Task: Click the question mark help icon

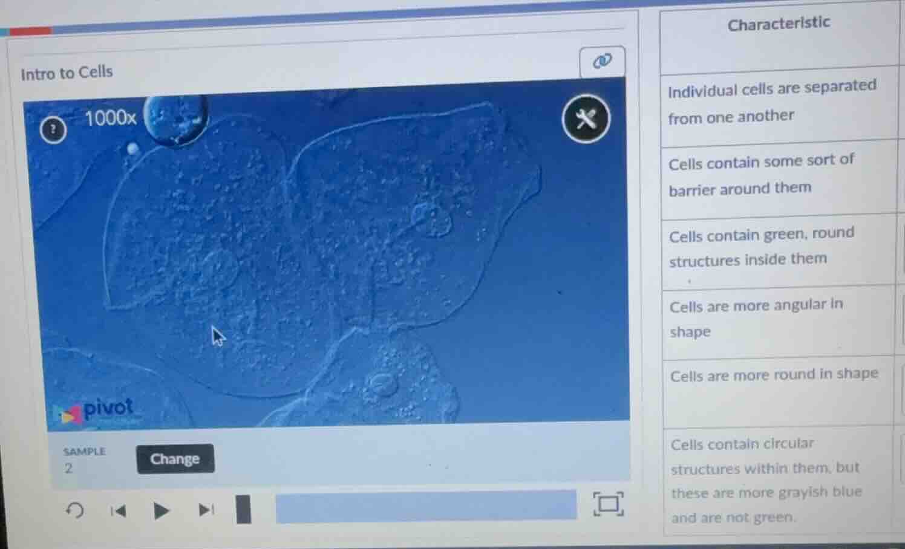Action: tap(54, 129)
